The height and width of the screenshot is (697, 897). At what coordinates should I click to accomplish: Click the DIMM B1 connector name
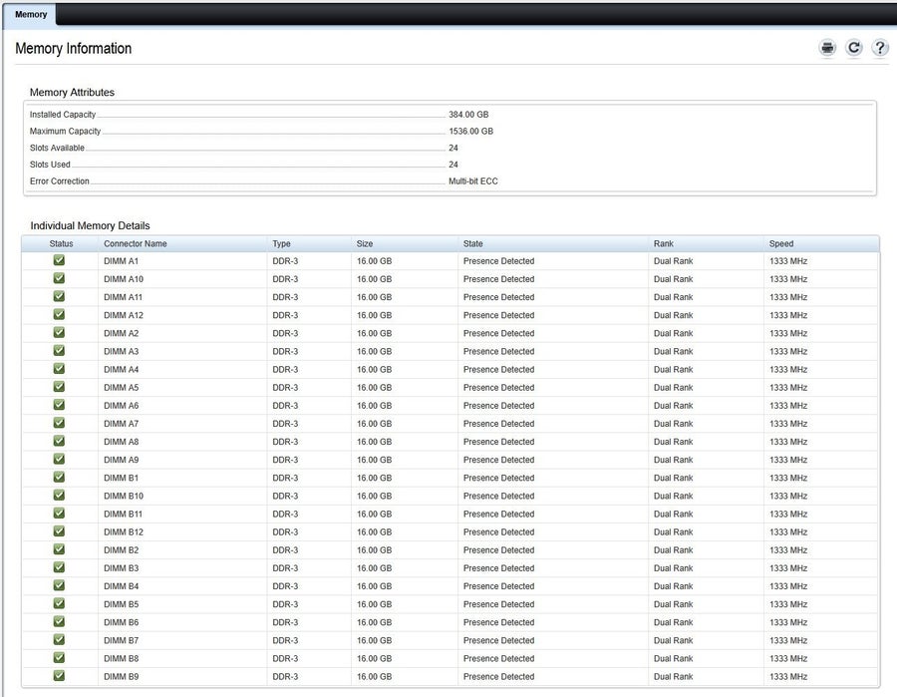click(121, 478)
